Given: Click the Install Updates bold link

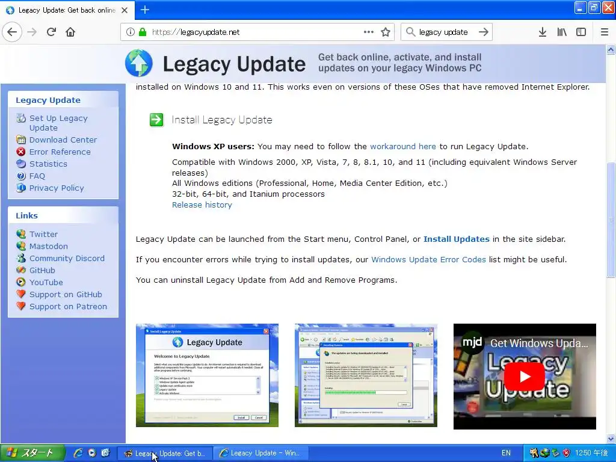Looking at the screenshot, I should (456, 239).
